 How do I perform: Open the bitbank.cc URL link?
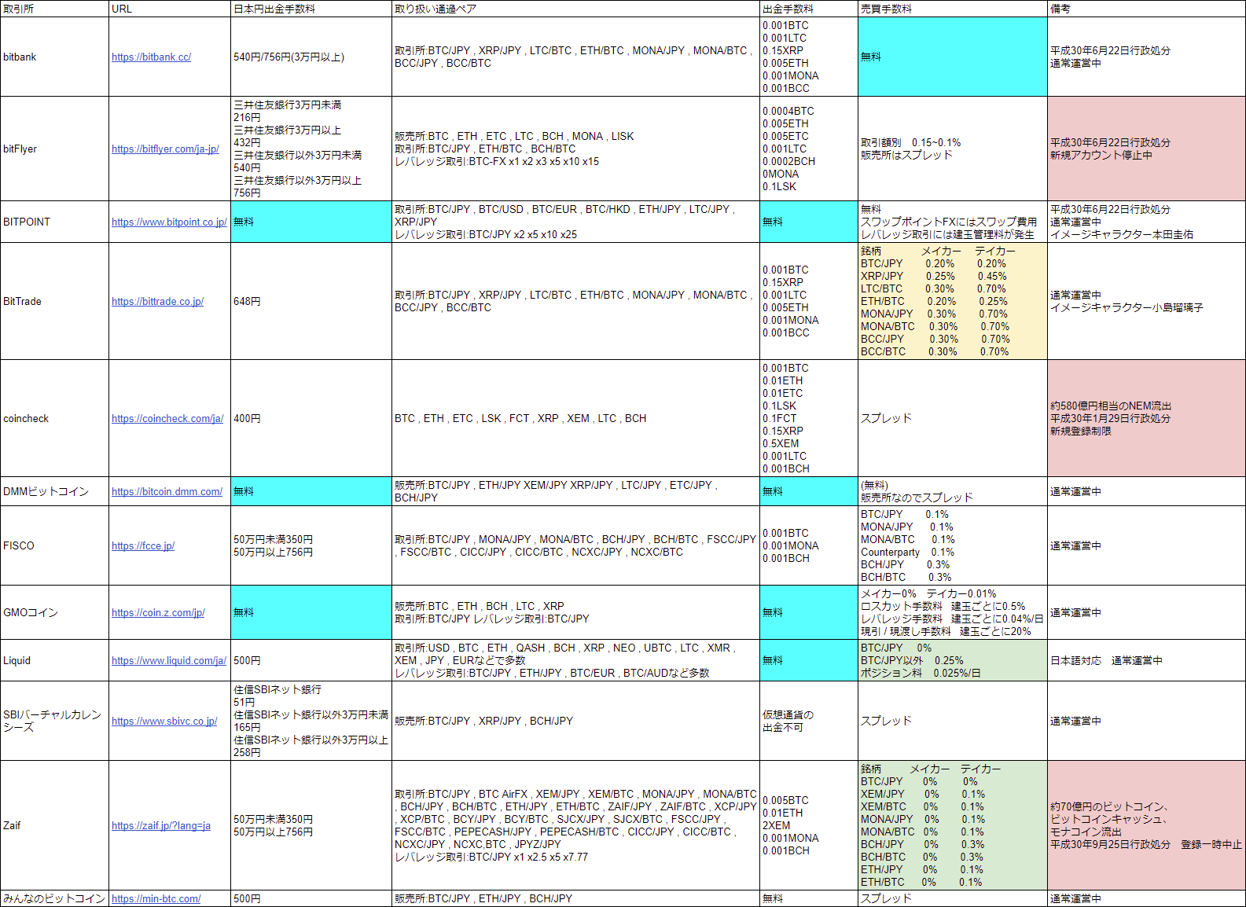click(151, 57)
